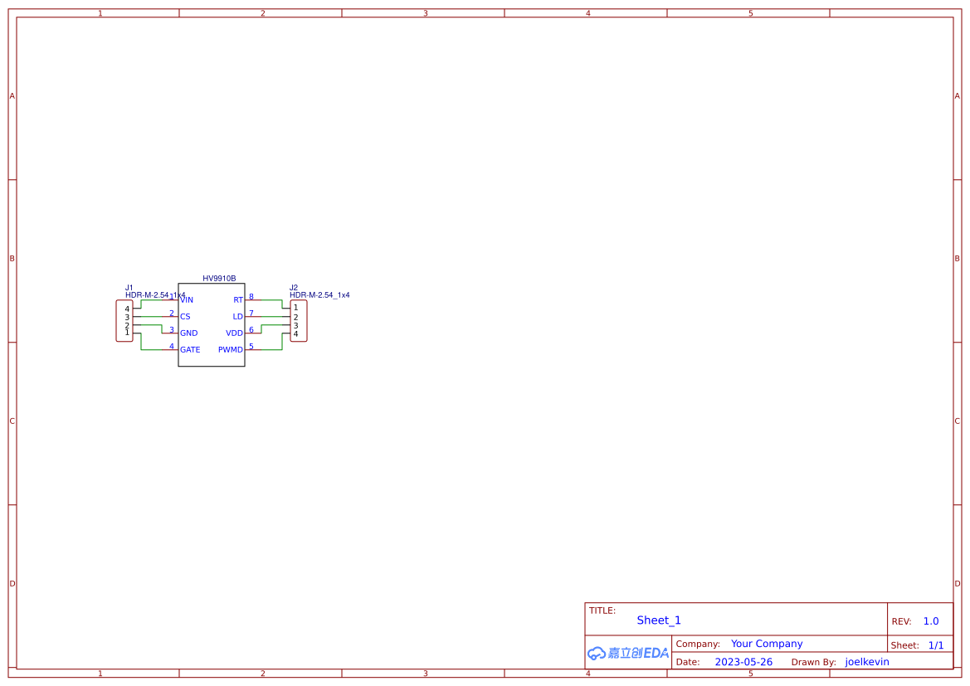Click the REV value 1.0
The width and height of the screenshot is (970, 686).
point(929,620)
